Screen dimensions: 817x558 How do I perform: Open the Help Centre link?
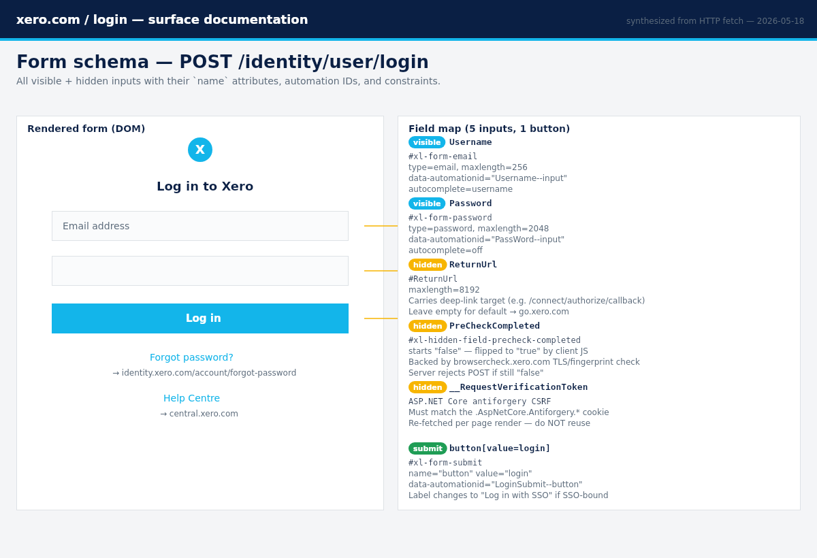(191, 398)
